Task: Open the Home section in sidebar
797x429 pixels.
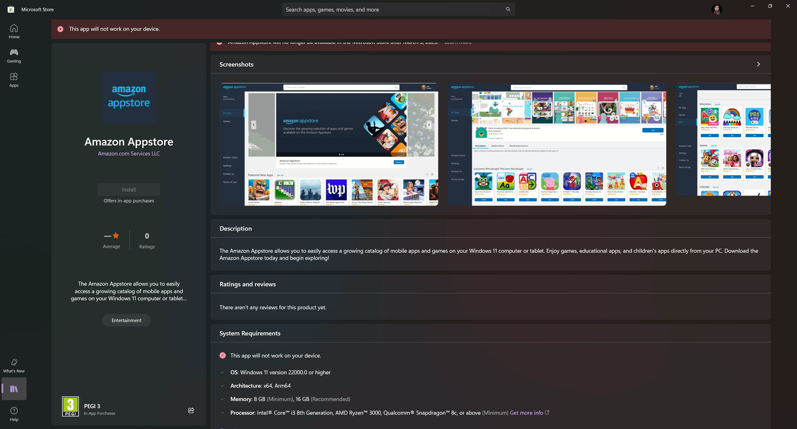Action: 14,31
